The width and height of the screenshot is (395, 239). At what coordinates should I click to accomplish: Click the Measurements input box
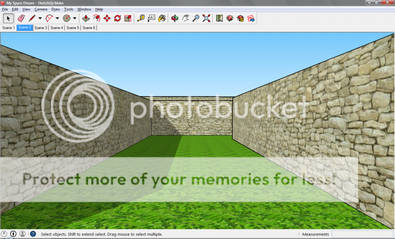(362, 234)
